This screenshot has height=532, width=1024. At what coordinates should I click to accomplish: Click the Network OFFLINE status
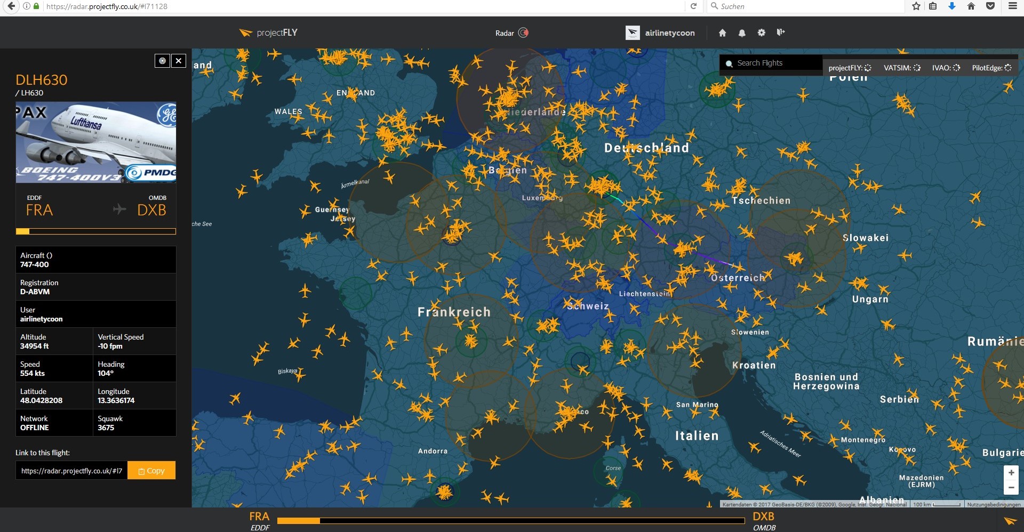34,428
